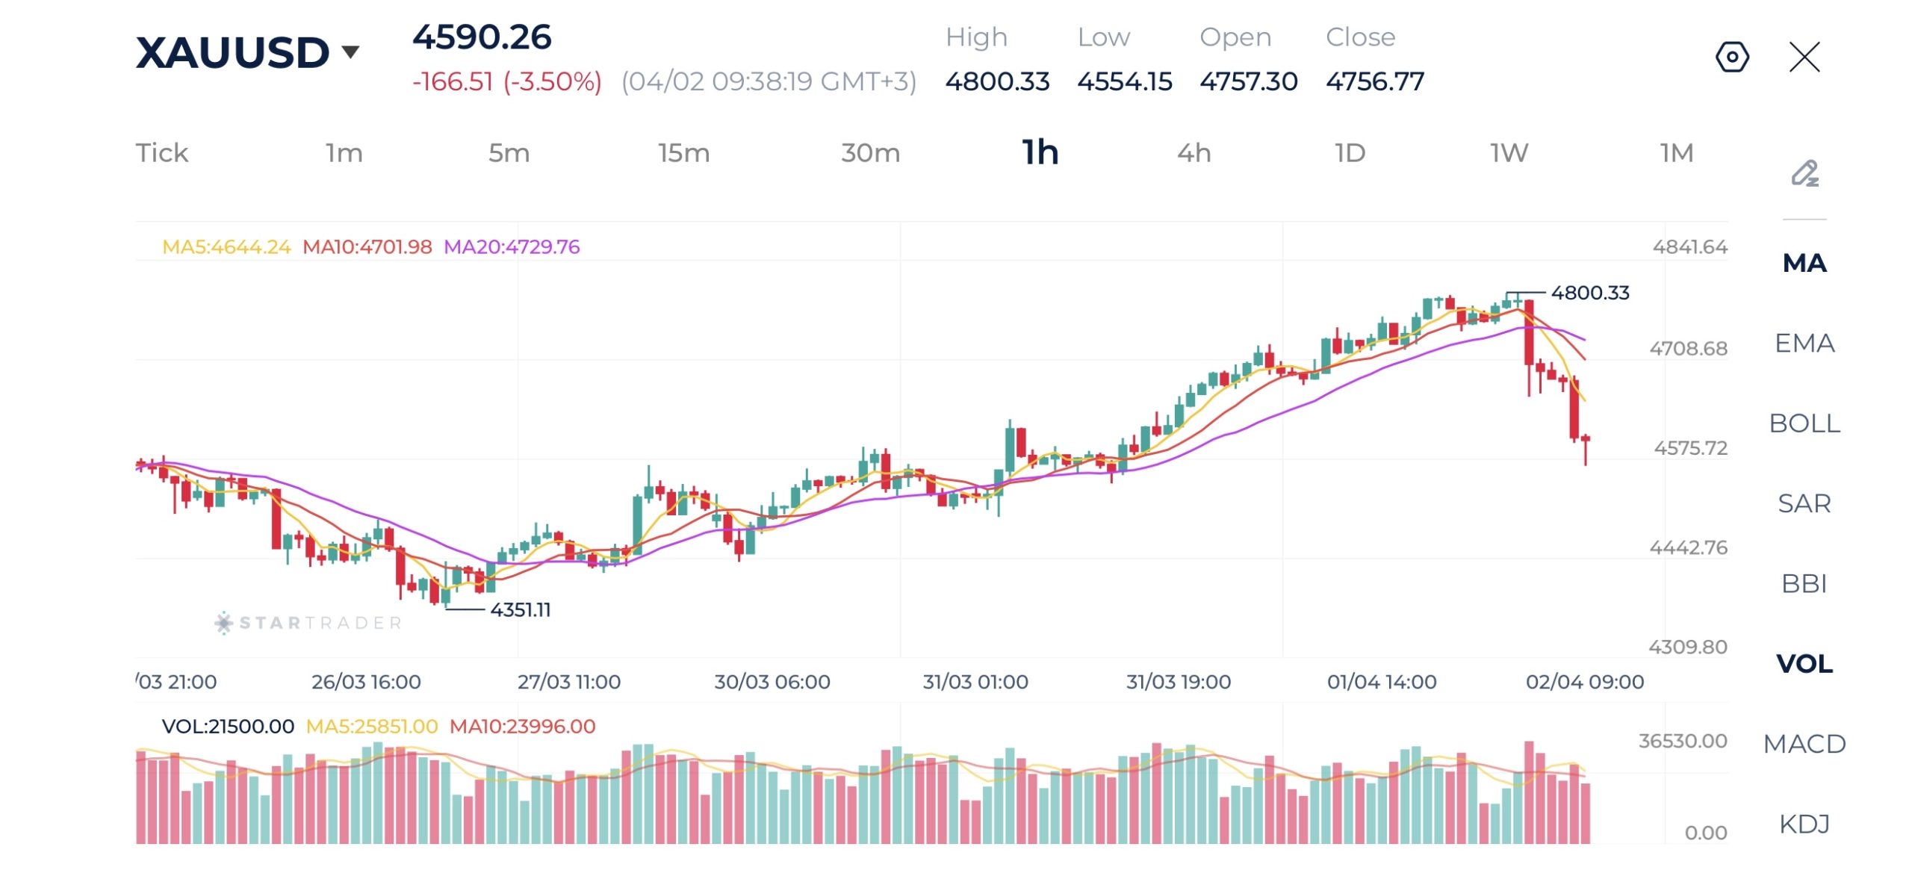Toggle BOLL bands indicator
The height and width of the screenshot is (879, 1912).
pyautogui.click(x=1804, y=423)
